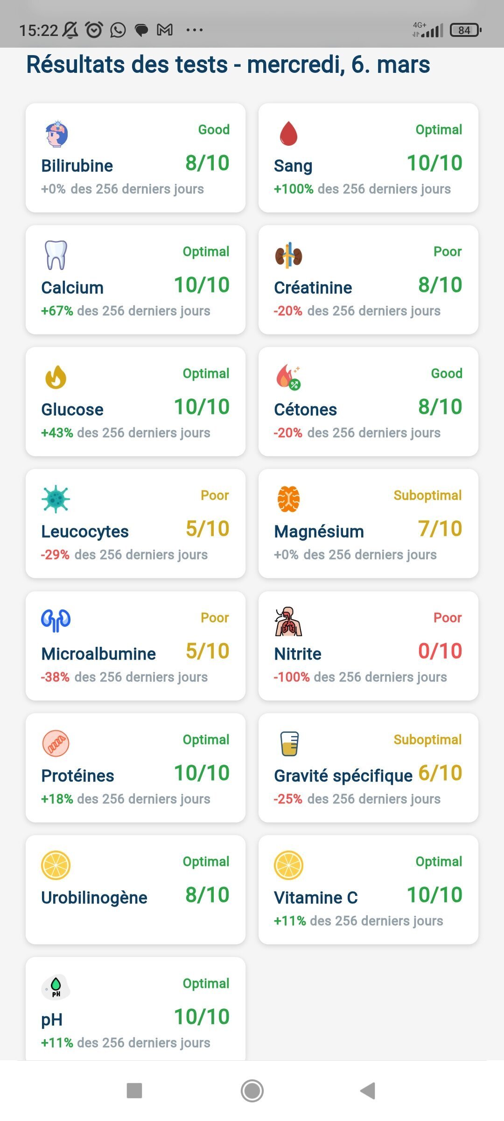The image size is (504, 1121).
Task: Tap the recent apps square button
Action: point(134,1091)
